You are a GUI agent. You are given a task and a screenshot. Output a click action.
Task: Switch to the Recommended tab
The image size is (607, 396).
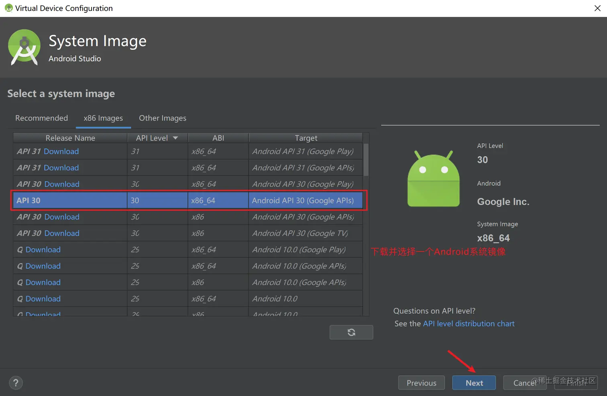[x=41, y=118]
